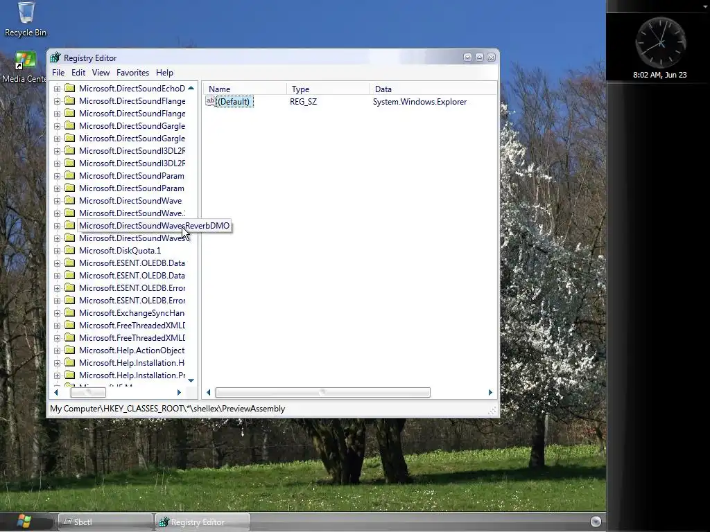The height and width of the screenshot is (532, 710).
Task: Click the value pane's horizontal scrollbar thumb
Action: coord(323,392)
